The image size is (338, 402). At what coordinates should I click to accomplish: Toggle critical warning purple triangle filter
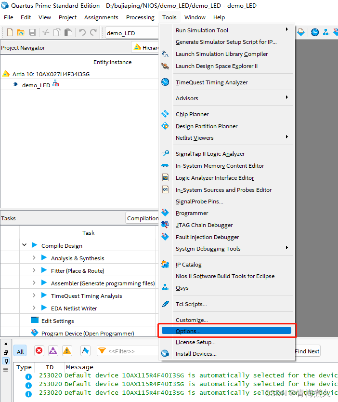click(53, 350)
